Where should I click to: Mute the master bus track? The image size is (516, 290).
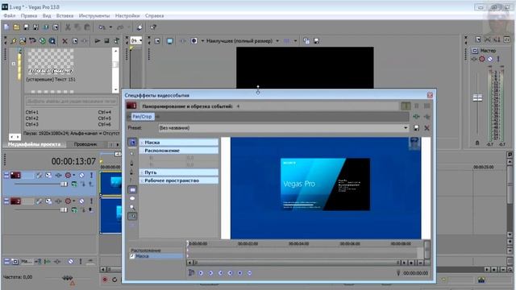pyautogui.click(x=70, y=262)
